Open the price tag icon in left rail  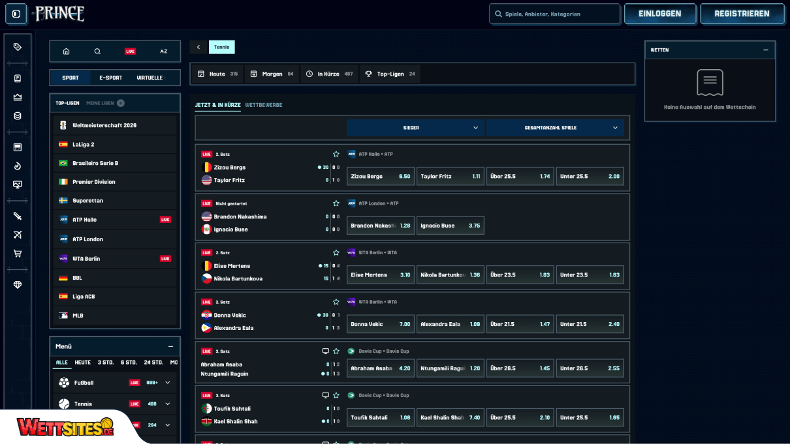tap(18, 47)
